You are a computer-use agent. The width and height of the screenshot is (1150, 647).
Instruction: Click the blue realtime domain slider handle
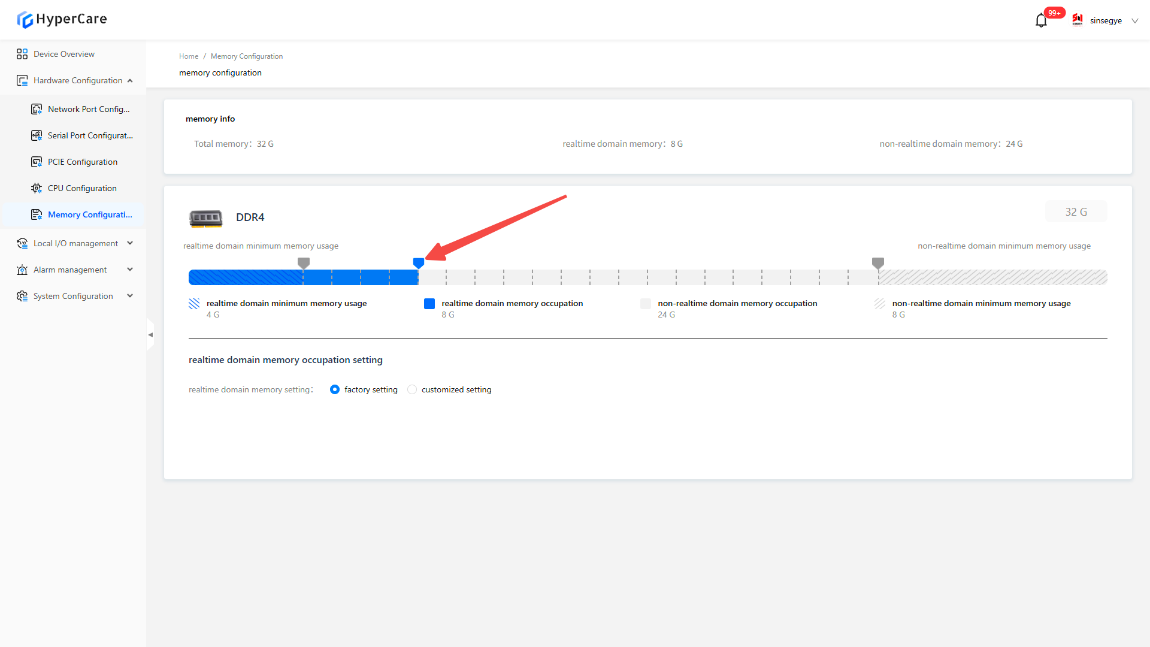click(x=419, y=262)
